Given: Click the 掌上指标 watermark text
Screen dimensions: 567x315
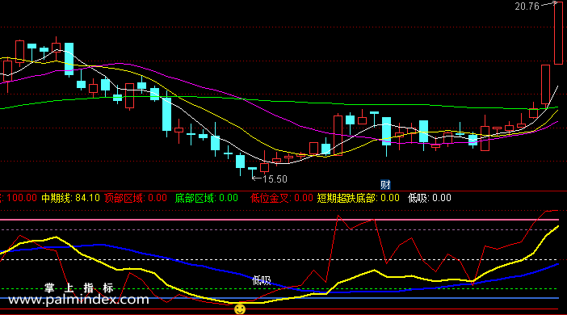Looking at the screenshot, I should pyautogui.click(x=79, y=288).
